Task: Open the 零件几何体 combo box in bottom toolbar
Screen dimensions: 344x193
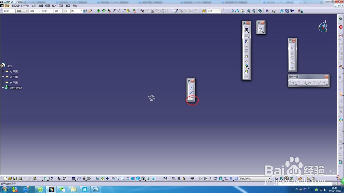Action: [255, 179]
